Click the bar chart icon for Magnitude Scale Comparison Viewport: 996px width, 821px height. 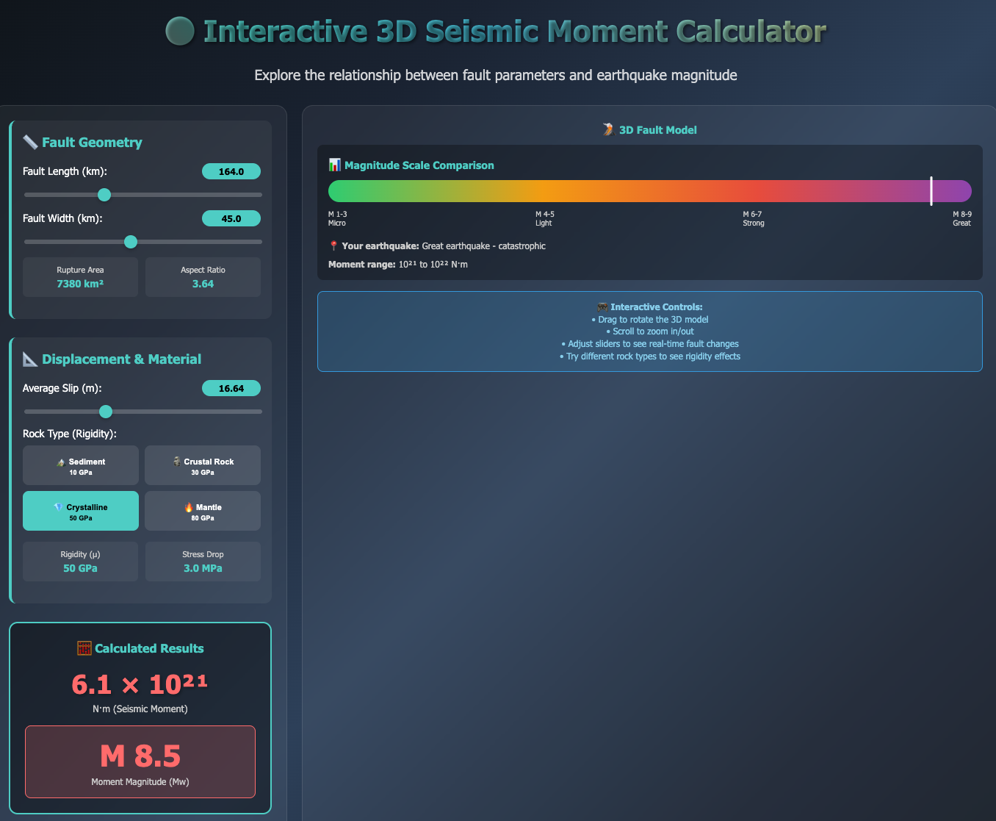(x=336, y=165)
